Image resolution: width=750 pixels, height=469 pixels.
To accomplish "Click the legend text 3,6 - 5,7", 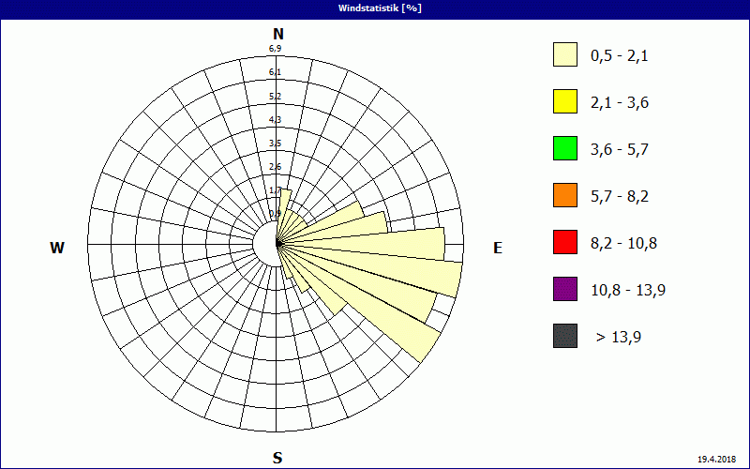I will coord(620,150).
